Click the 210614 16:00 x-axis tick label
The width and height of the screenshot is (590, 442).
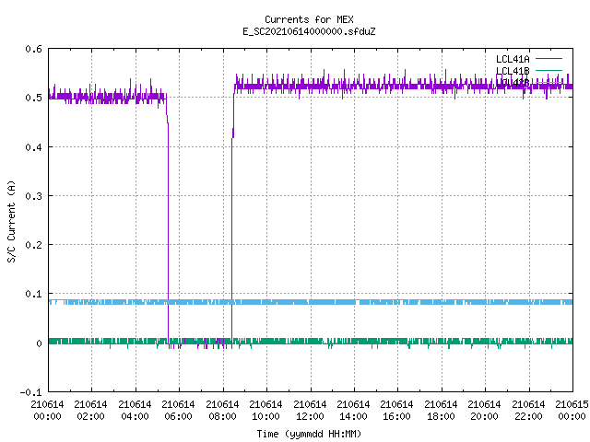[x=396, y=411]
